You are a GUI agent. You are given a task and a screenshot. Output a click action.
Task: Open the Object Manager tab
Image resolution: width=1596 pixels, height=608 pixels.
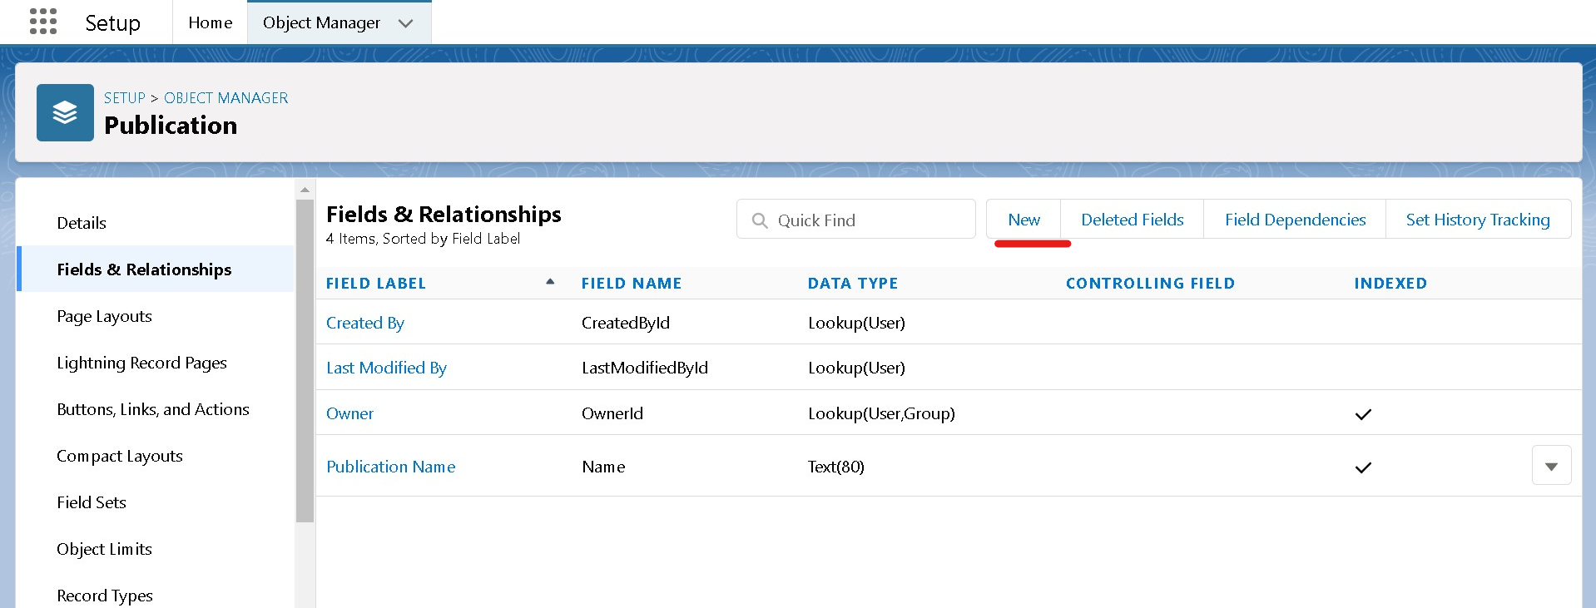tap(321, 22)
